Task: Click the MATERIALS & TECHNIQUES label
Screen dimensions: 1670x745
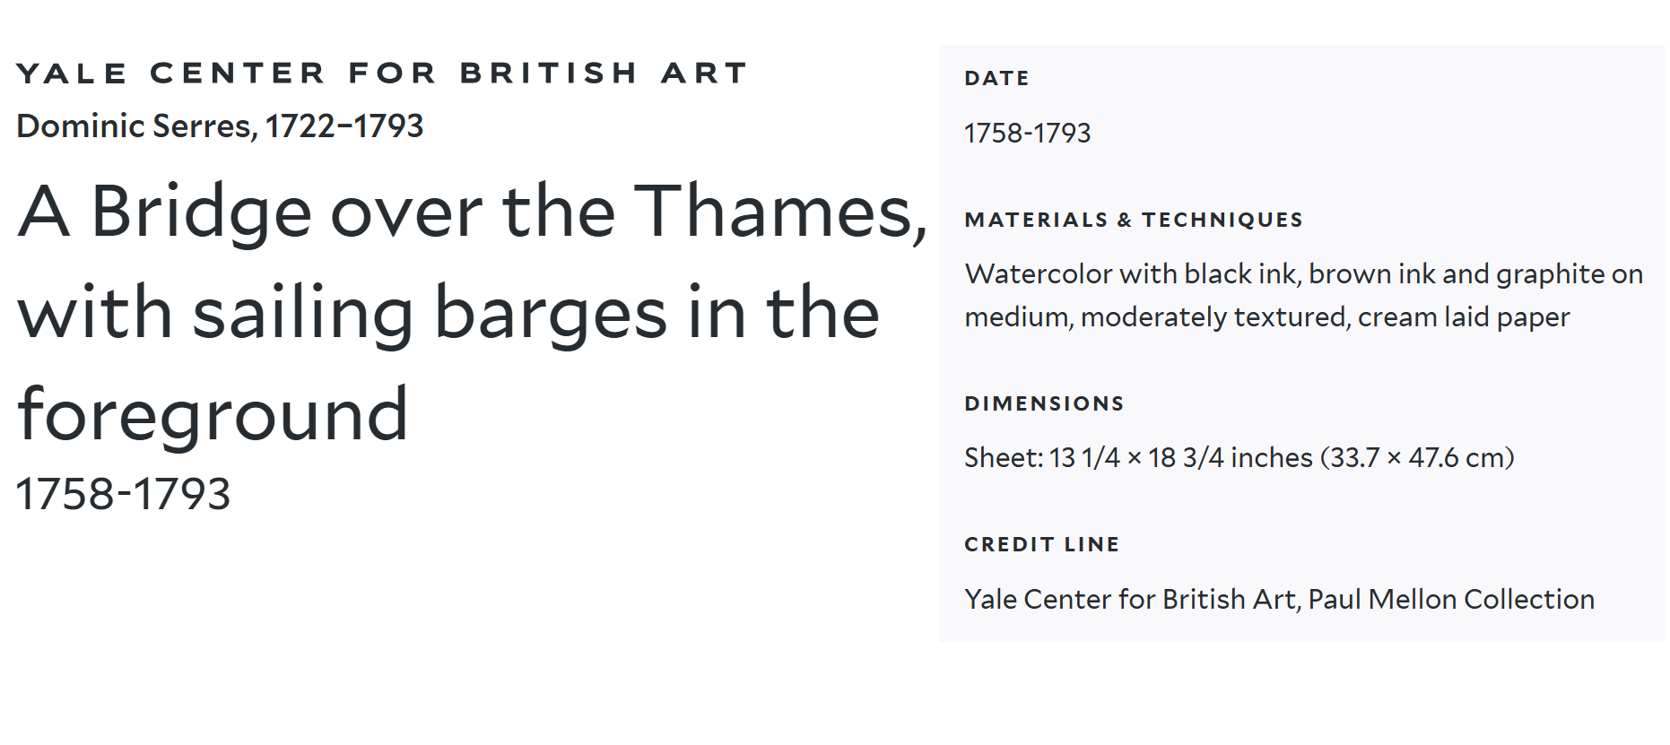Action: click(x=1134, y=221)
